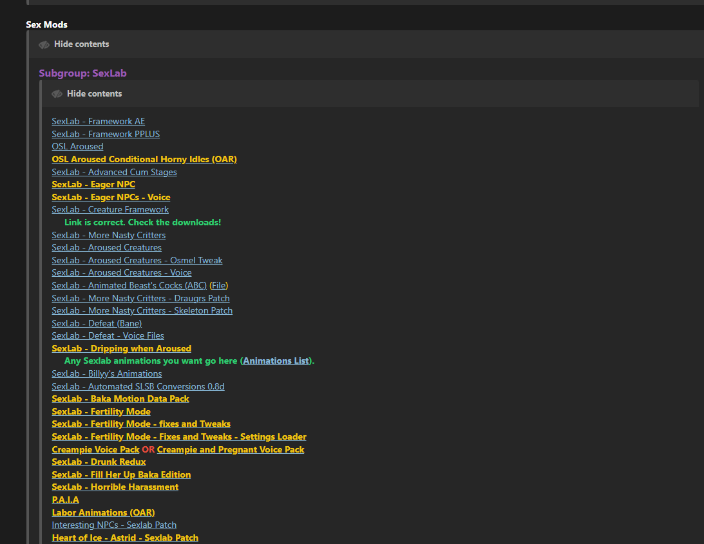The width and height of the screenshot is (704, 544).
Task: Open SexLab - Aroused Creatures link
Action: [x=106, y=247]
